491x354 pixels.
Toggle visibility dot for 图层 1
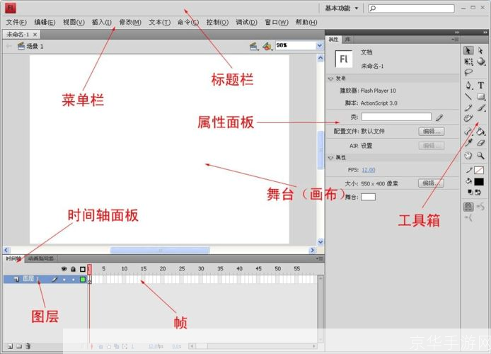(64, 280)
